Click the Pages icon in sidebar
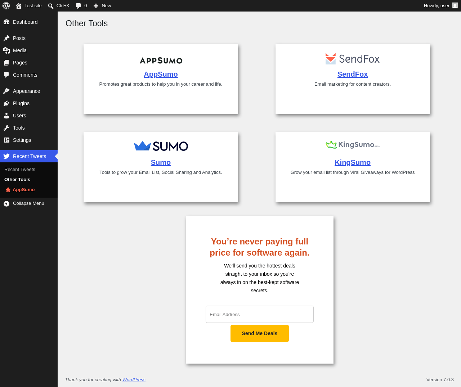 tap(6, 63)
